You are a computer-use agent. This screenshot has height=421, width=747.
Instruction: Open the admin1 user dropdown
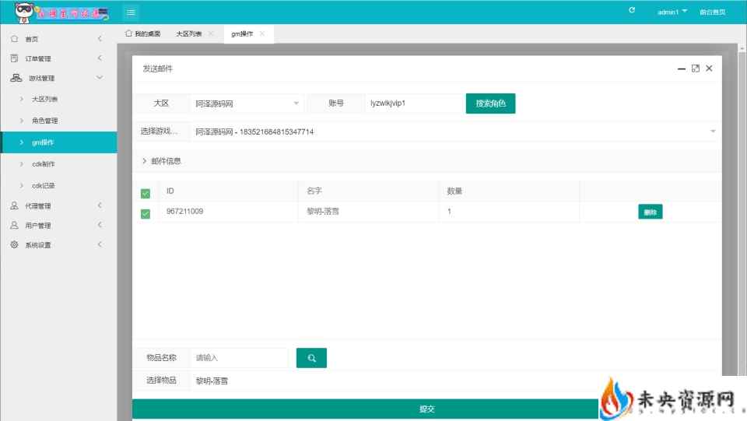click(672, 12)
